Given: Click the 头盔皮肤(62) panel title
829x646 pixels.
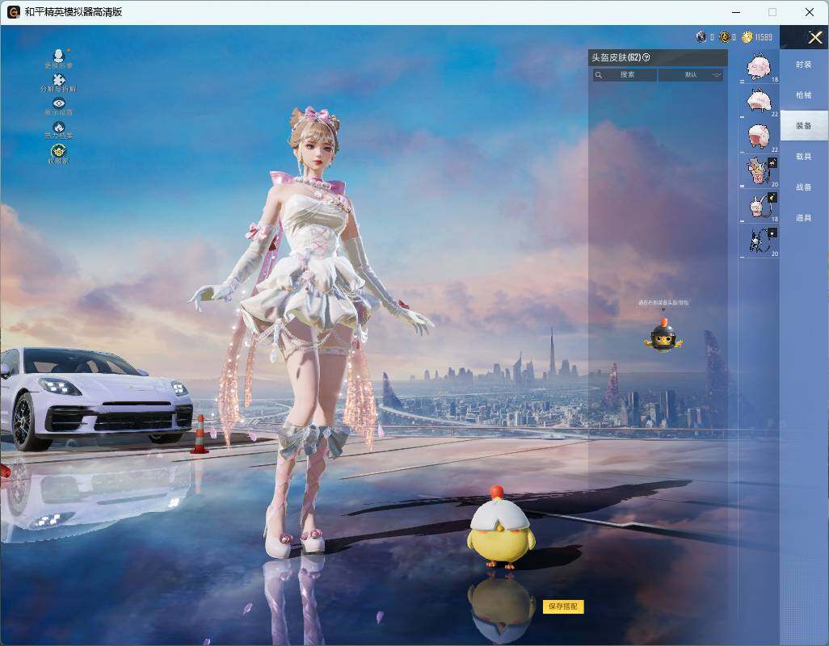Looking at the screenshot, I should point(616,57).
